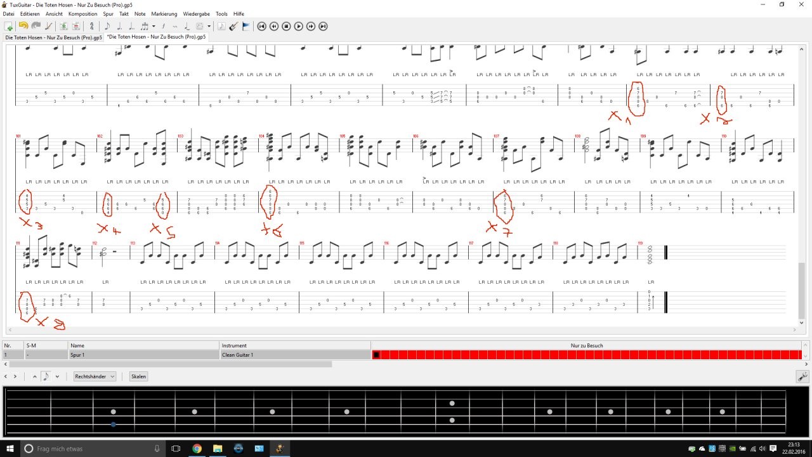Open the tuplet division dropdown arrow
This screenshot has width=812, height=457.
click(152, 26)
